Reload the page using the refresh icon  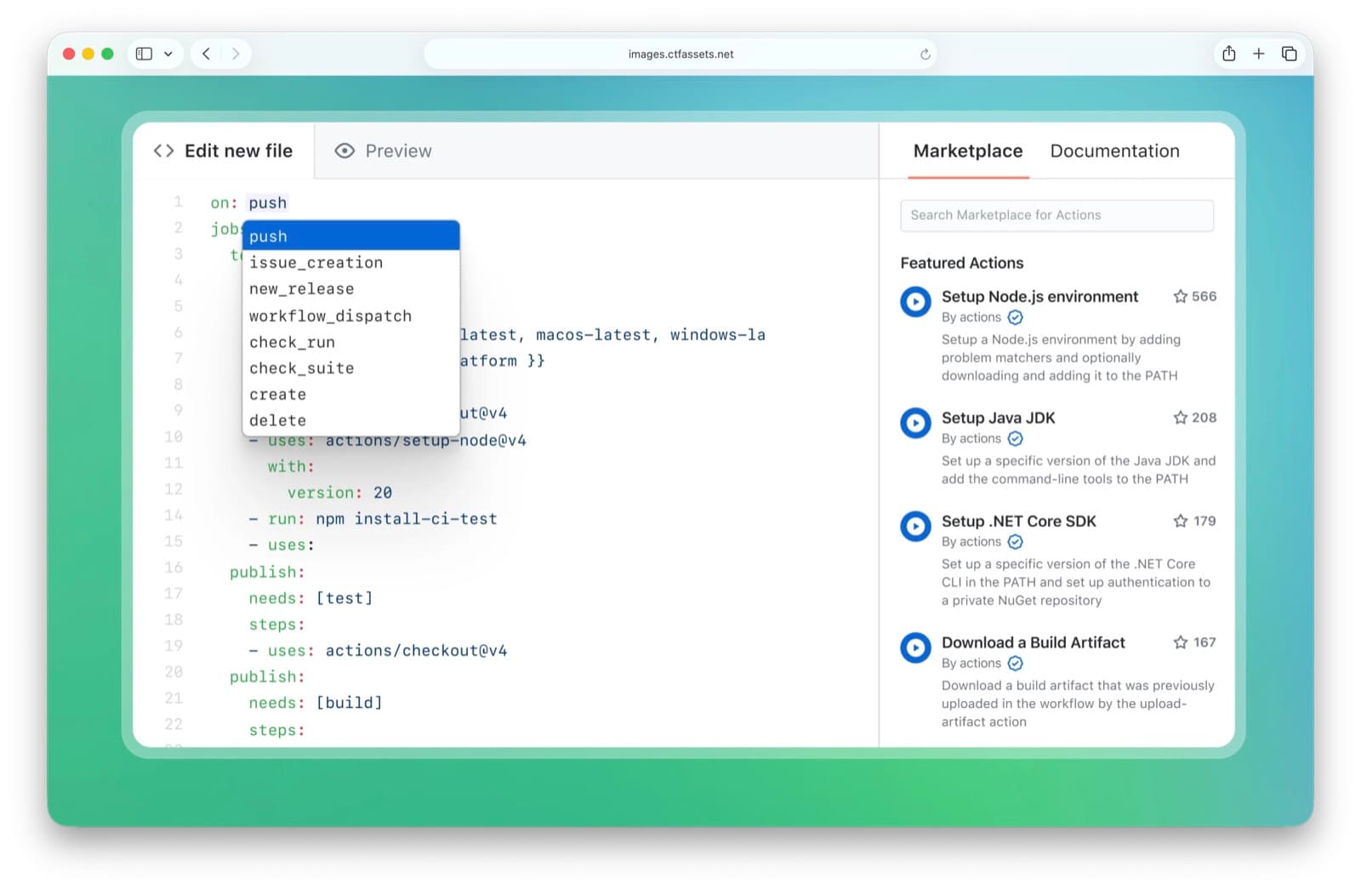(x=925, y=54)
